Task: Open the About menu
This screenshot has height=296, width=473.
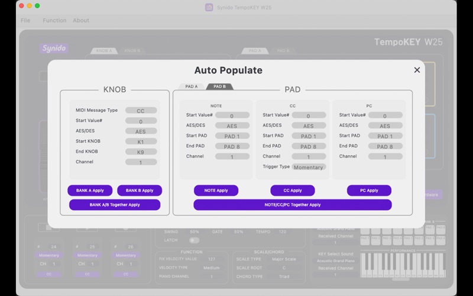Action: [x=81, y=20]
